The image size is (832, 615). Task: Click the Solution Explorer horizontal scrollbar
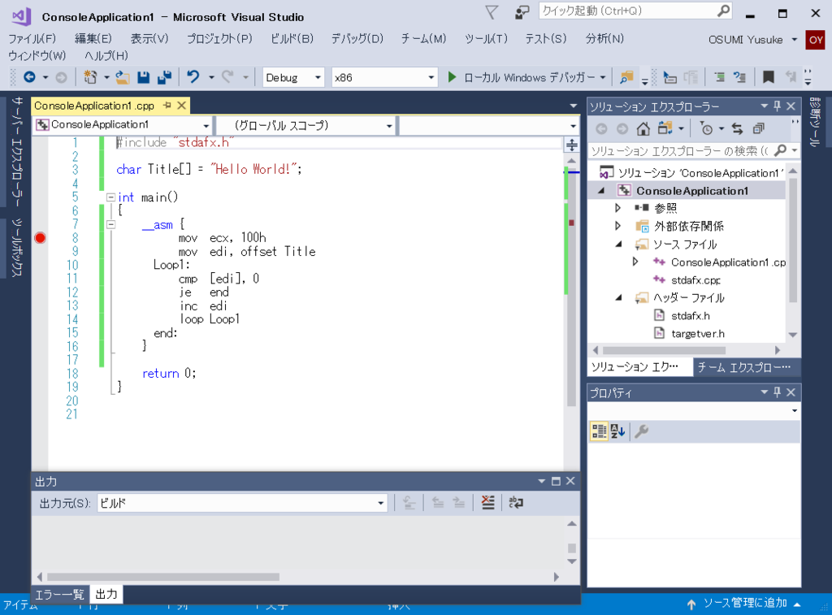664,350
